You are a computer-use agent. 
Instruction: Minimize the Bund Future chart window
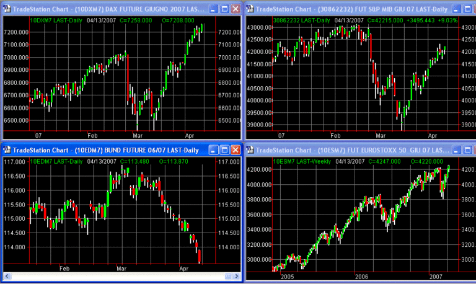(x=213, y=150)
